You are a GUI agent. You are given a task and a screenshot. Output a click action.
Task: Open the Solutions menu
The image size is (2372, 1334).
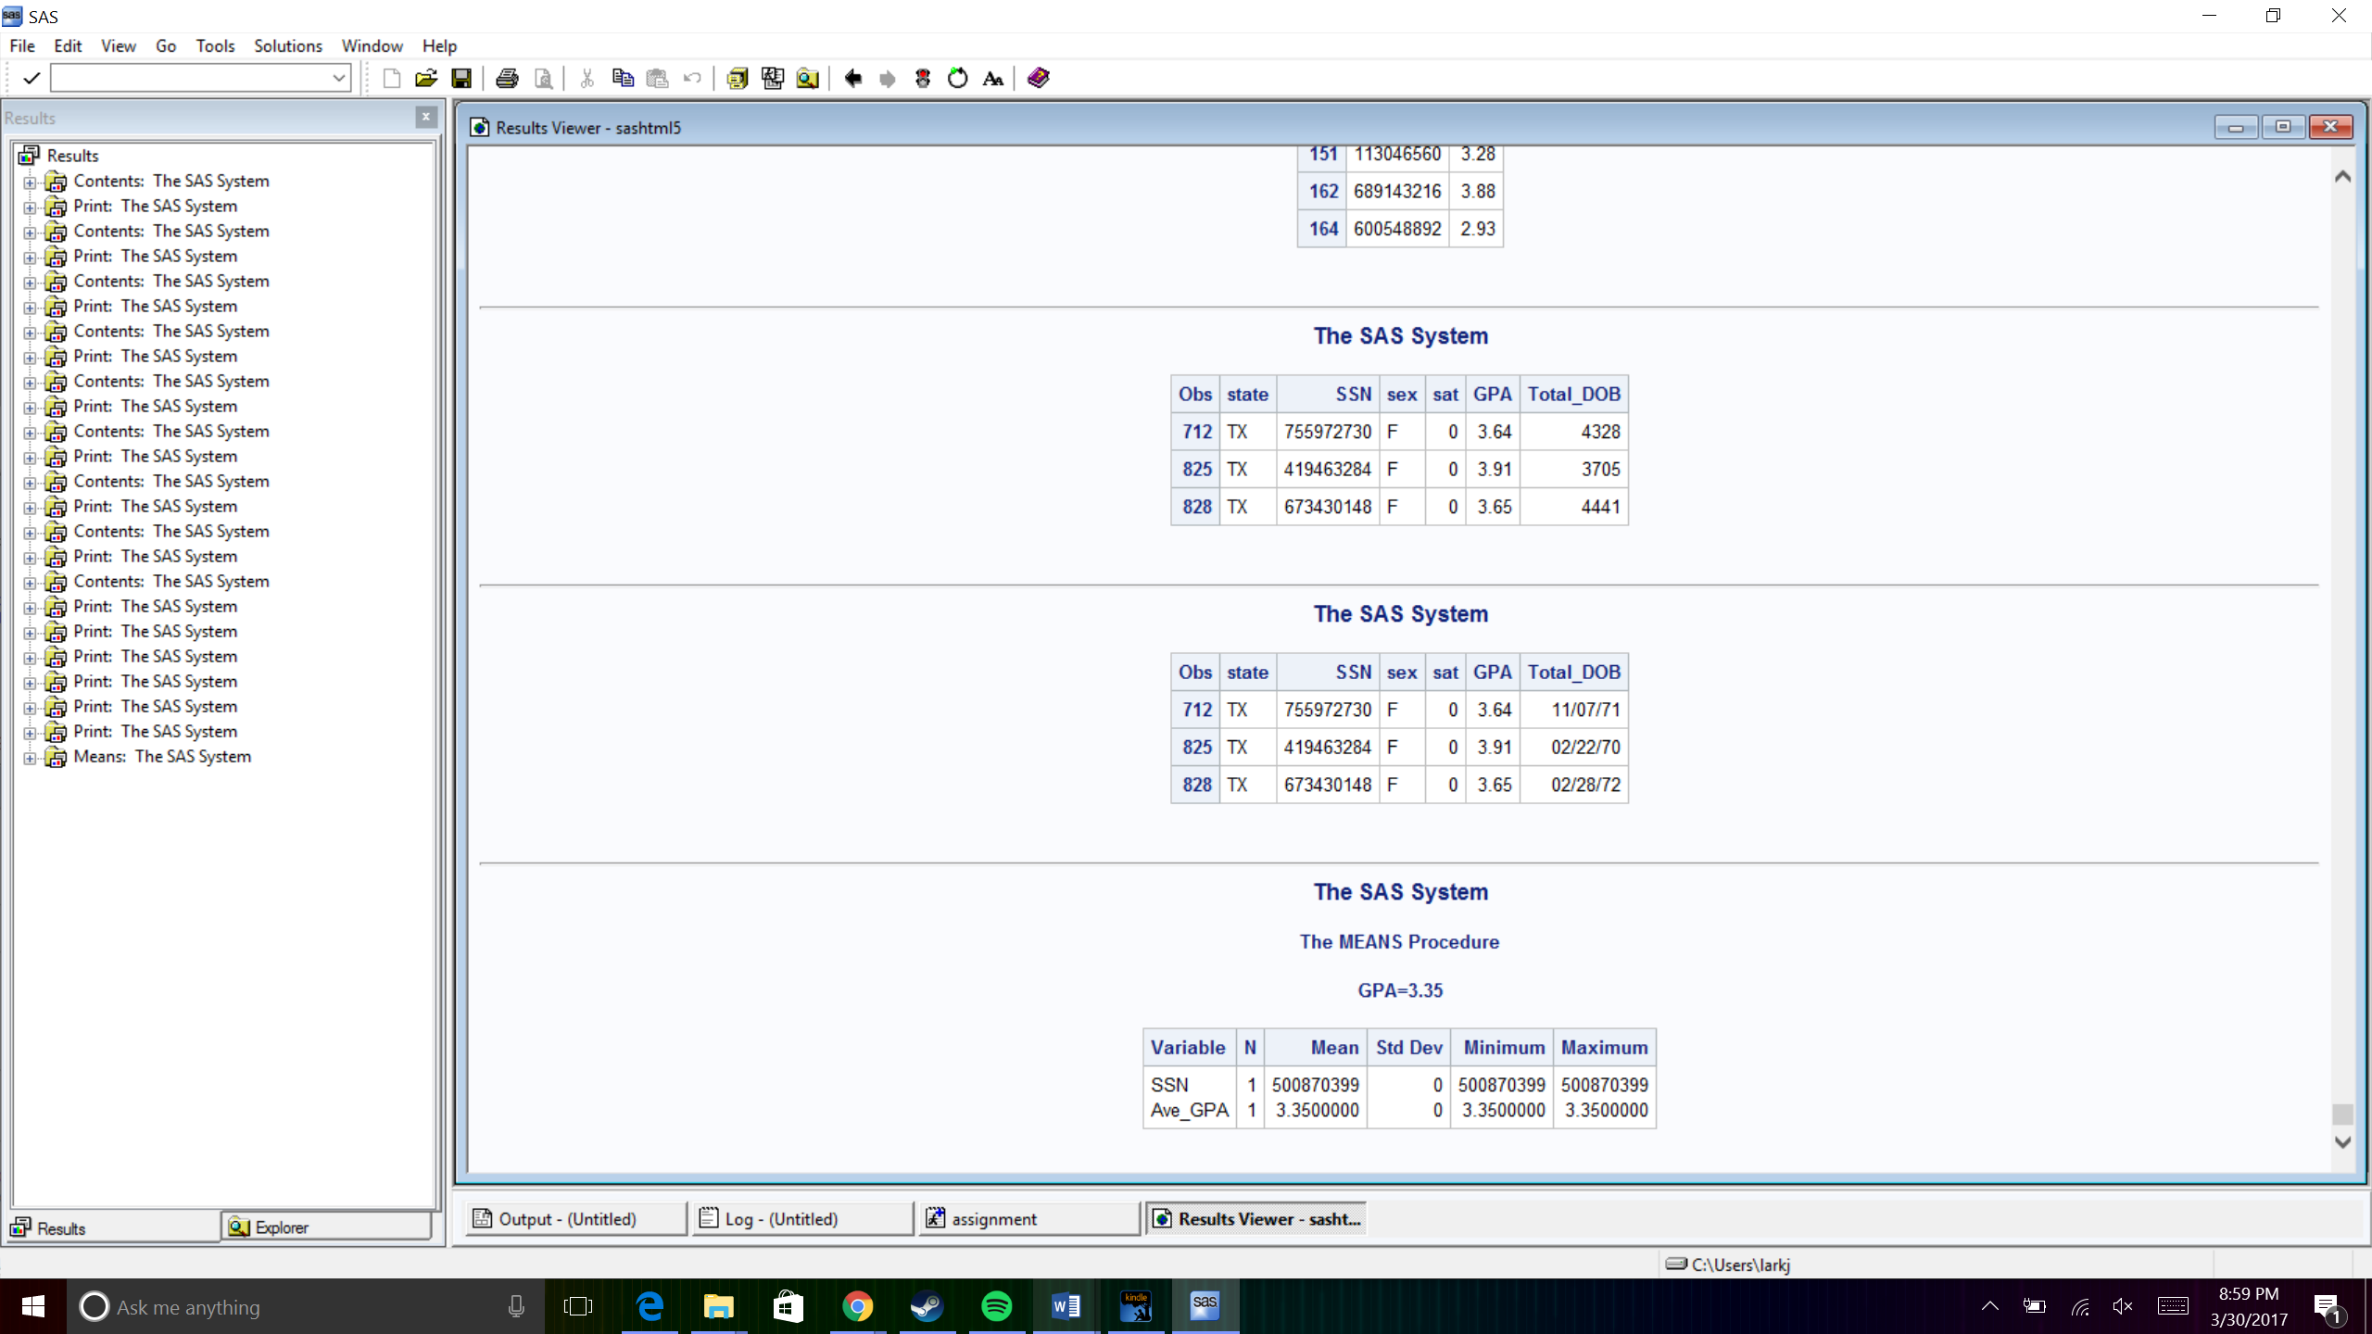(286, 45)
